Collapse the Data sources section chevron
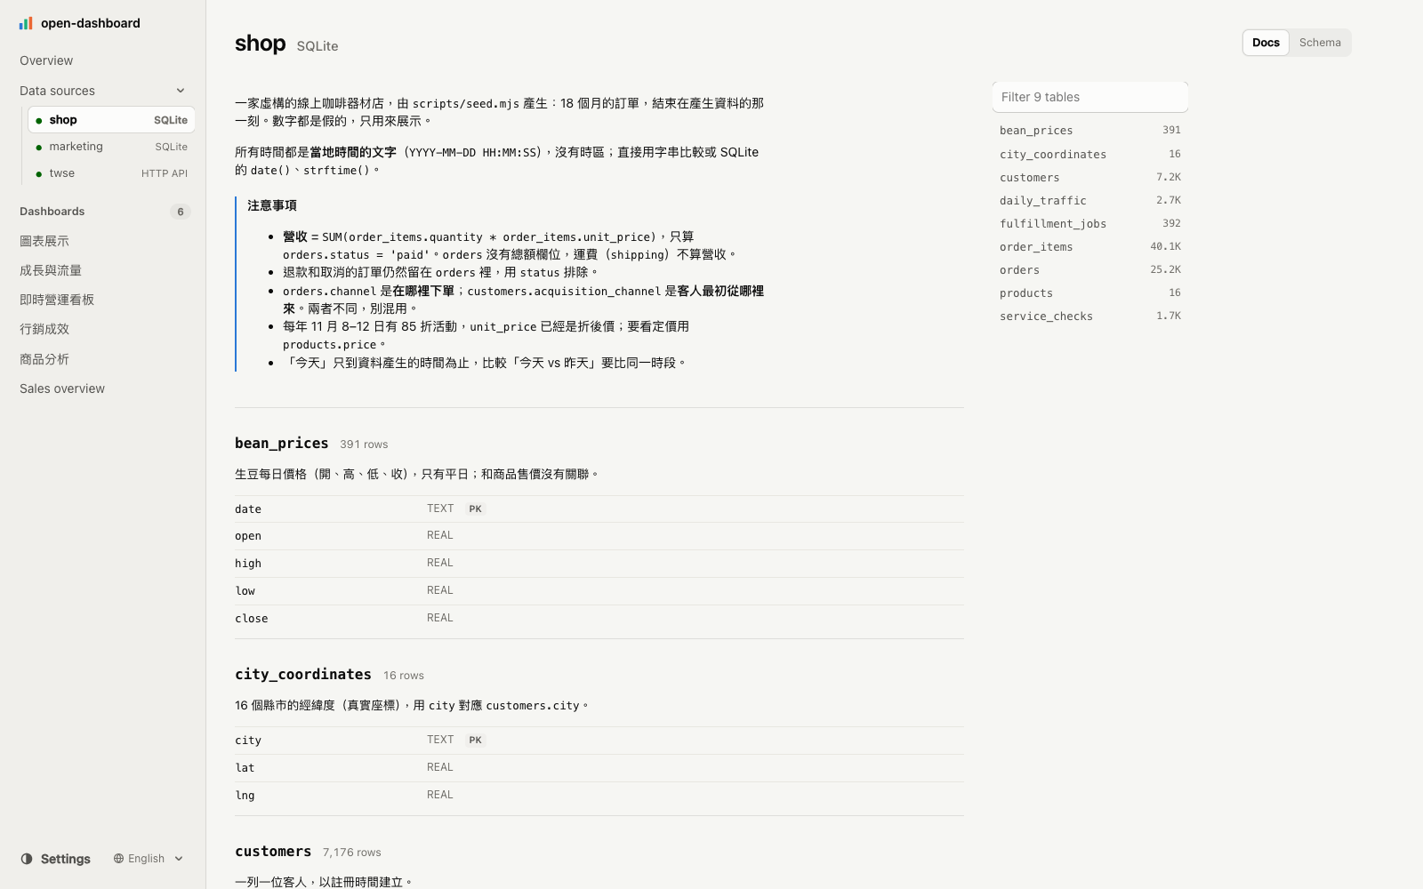The image size is (1423, 889). click(x=181, y=91)
